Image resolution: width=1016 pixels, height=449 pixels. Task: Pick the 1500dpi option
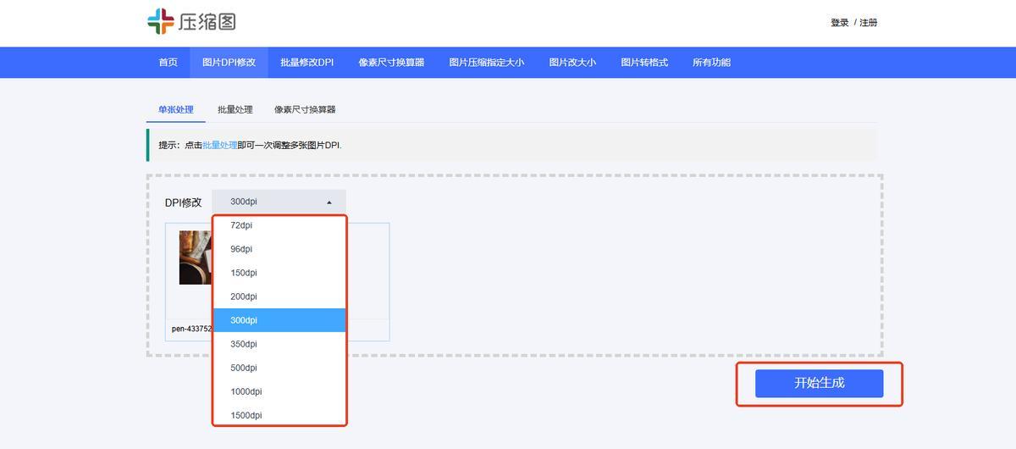click(246, 415)
